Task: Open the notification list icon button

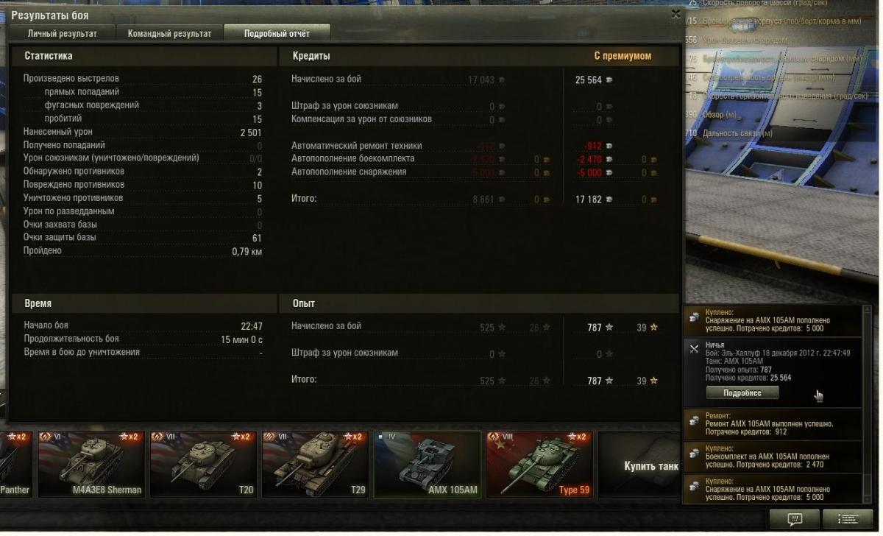Action: click(x=848, y=518)
